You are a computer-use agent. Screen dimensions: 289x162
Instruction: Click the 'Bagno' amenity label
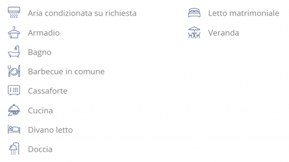tap(40, 52)
